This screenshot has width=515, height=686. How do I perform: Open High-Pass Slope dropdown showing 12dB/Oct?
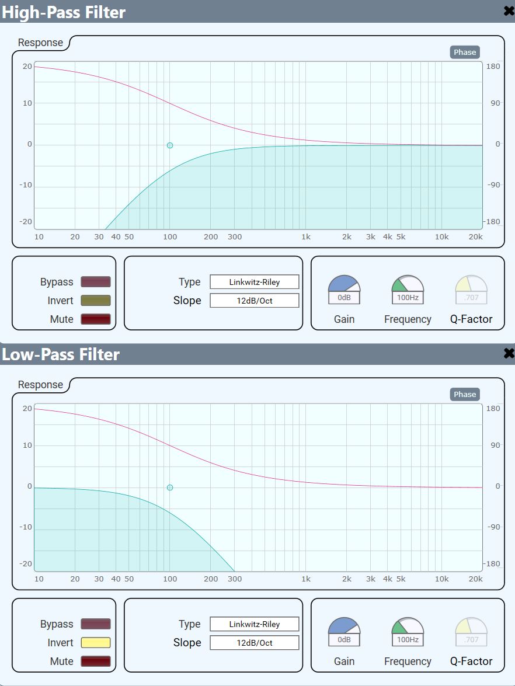254,301
